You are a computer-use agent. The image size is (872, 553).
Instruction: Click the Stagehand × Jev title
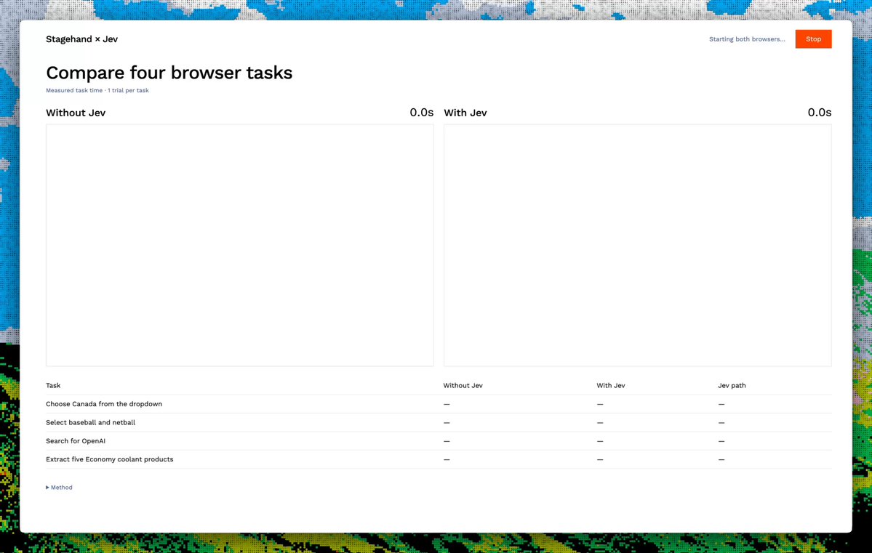81,39
